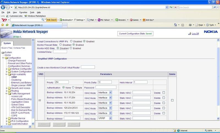Image resolution: width=220 pixels, height=133 pixels.
Task: Open the View menu
Action: pyautogui.click(x=15, y=12)
